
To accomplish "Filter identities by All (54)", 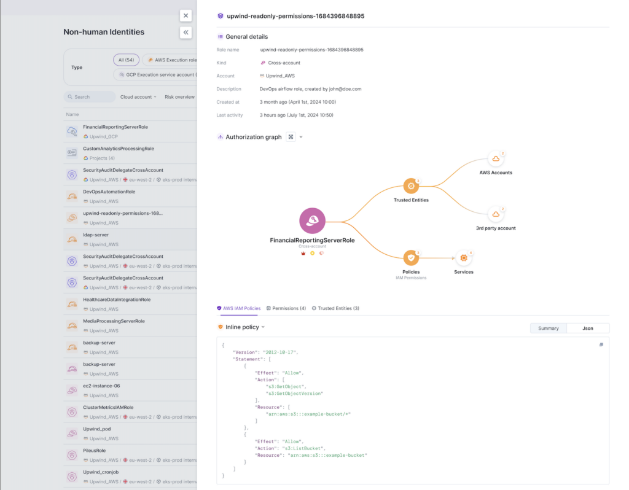I will coord(126,60).
